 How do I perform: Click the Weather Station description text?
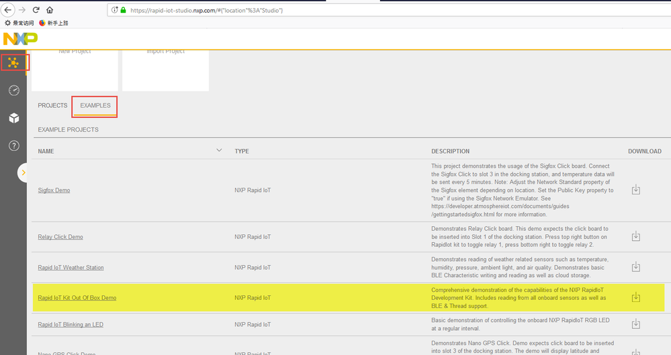coord(519,267)
